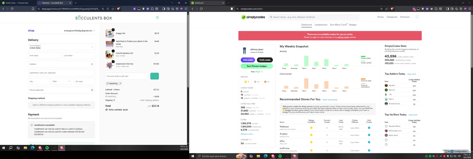Click reload in the Dashboard browser window
473x159 pixels.
[201, 9]
